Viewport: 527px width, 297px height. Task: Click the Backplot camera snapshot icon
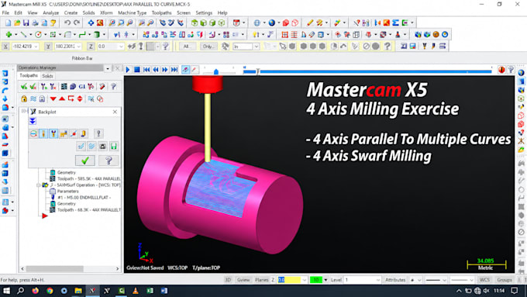pyautogui.click(x=103, y=146)
